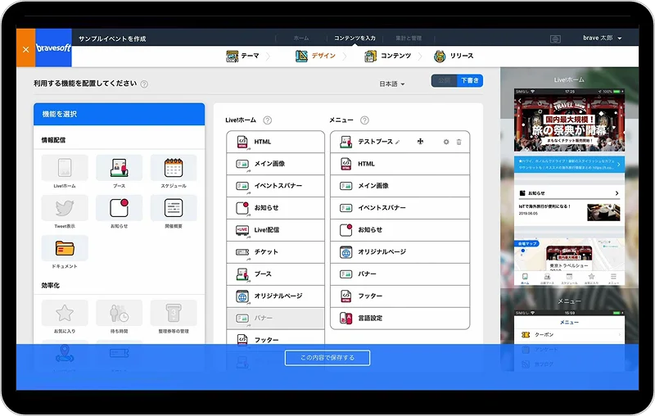Click the この内容で保存する save button
655x416 pixels.
tap(327, 358)
